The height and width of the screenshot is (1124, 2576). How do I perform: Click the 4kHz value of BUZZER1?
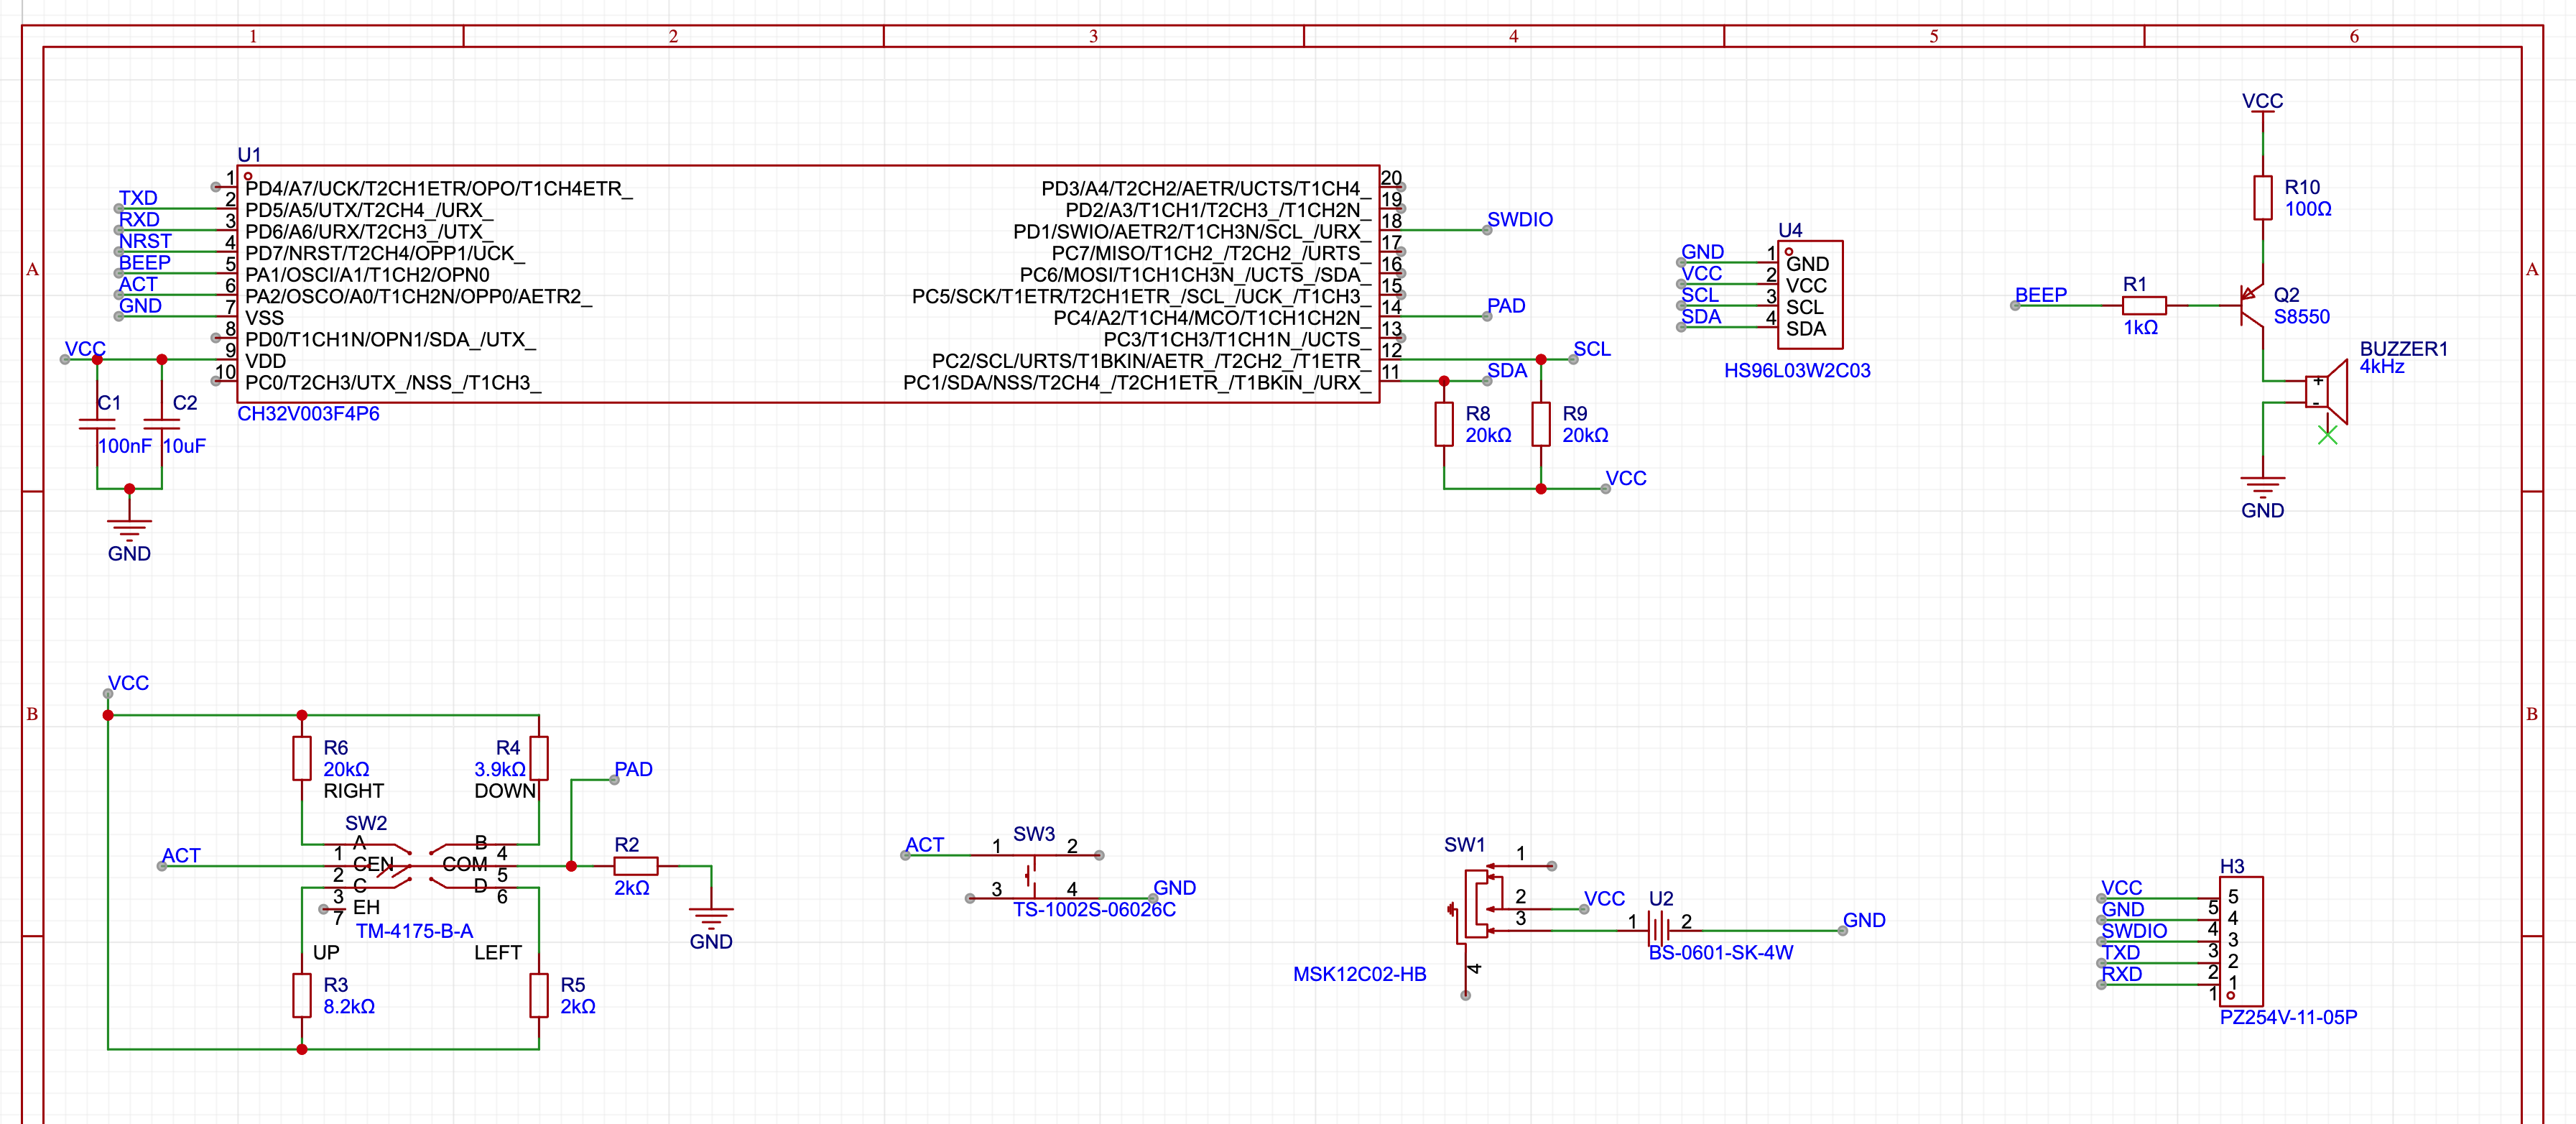pyautogui.click(x=2381, y=367)
